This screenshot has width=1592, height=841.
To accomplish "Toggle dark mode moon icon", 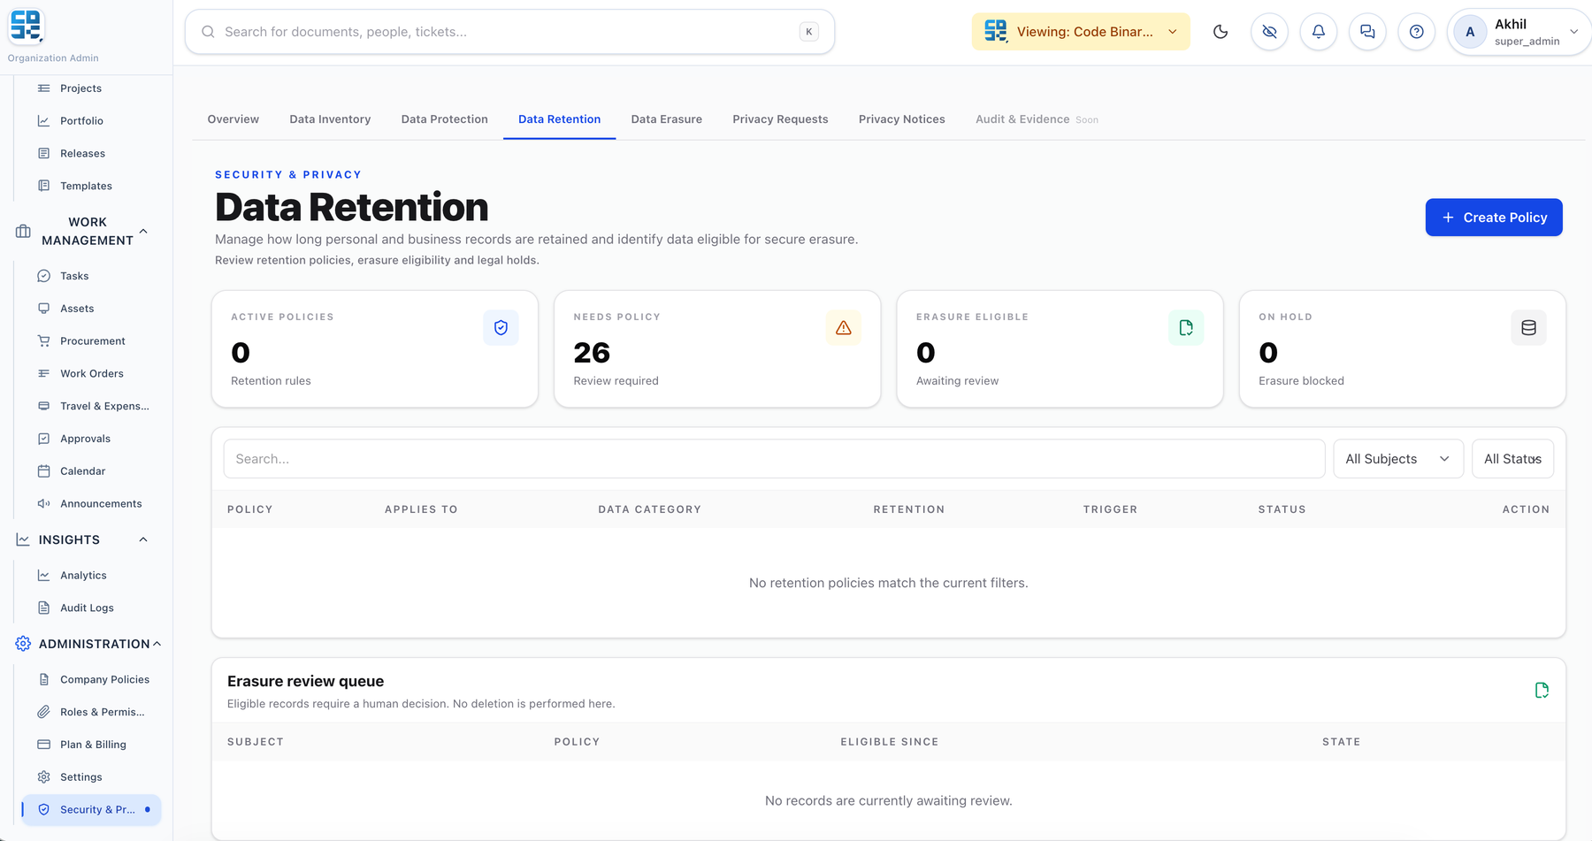I will 1221,32.
